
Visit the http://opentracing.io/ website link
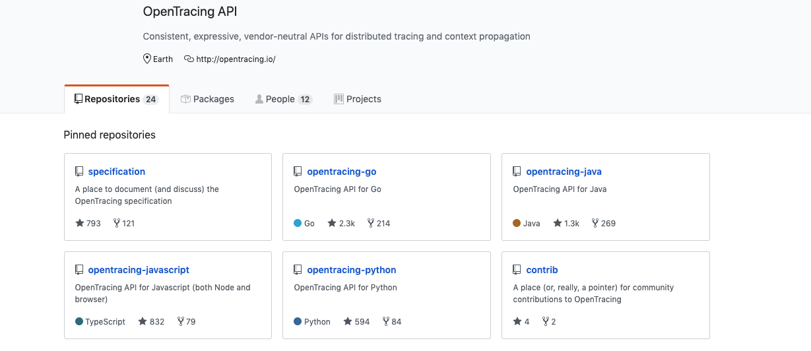tap(236, 59)
